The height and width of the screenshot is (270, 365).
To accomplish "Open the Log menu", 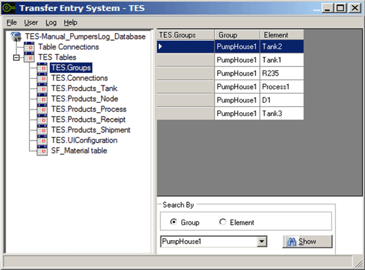I will tap(51, 22).
